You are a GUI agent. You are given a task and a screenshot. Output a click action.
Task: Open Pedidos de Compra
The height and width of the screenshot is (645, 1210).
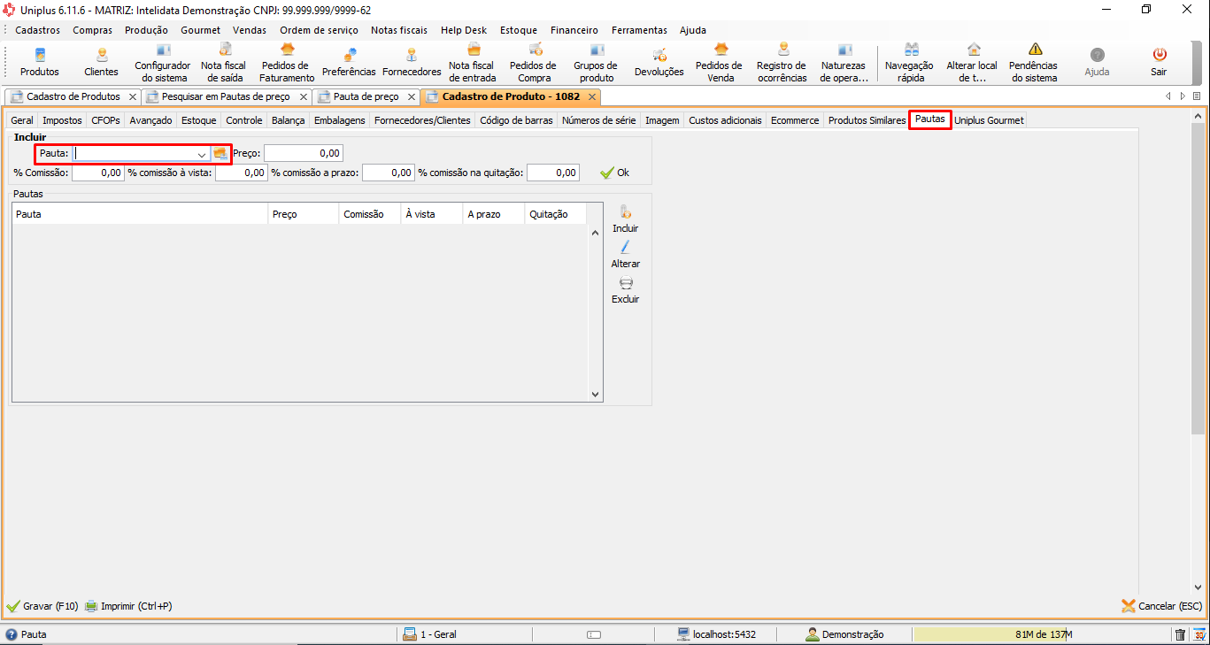(534, 62)
